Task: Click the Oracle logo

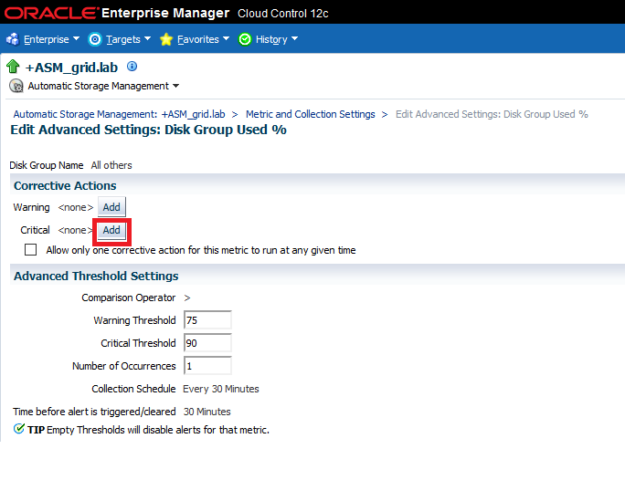Action: [51, 13]
